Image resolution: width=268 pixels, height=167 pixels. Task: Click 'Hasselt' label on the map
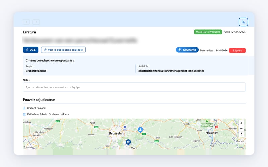click(187, 124)
